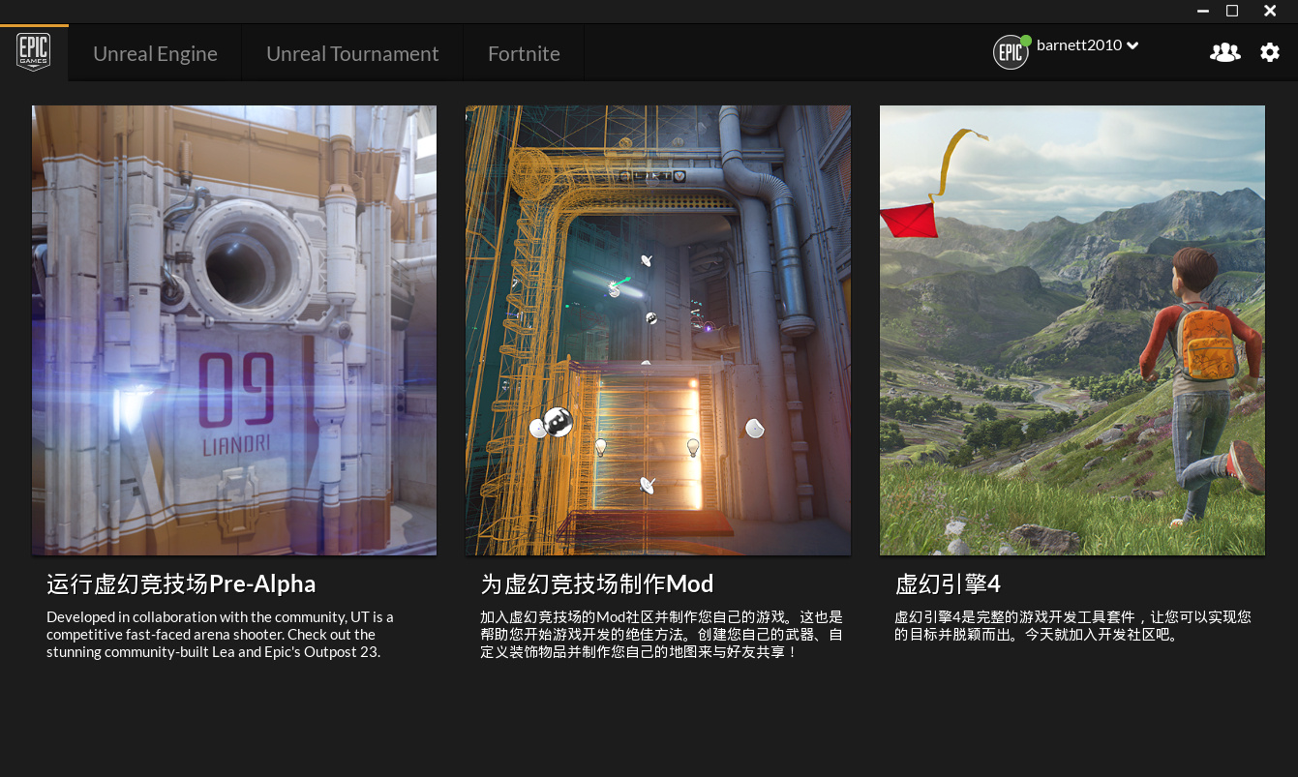
Task: Click the 虚幻引擎4是完整的游戏开发工具套件 description text
Action: point(1072,626)
